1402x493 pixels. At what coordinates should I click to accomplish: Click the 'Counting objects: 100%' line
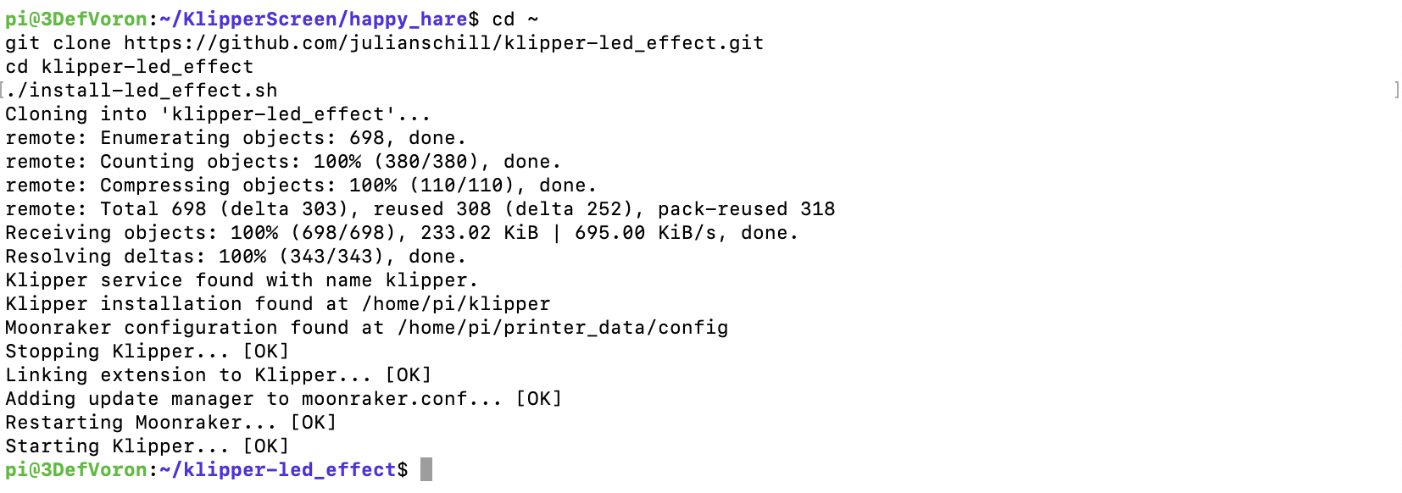(x=283, y=162)
